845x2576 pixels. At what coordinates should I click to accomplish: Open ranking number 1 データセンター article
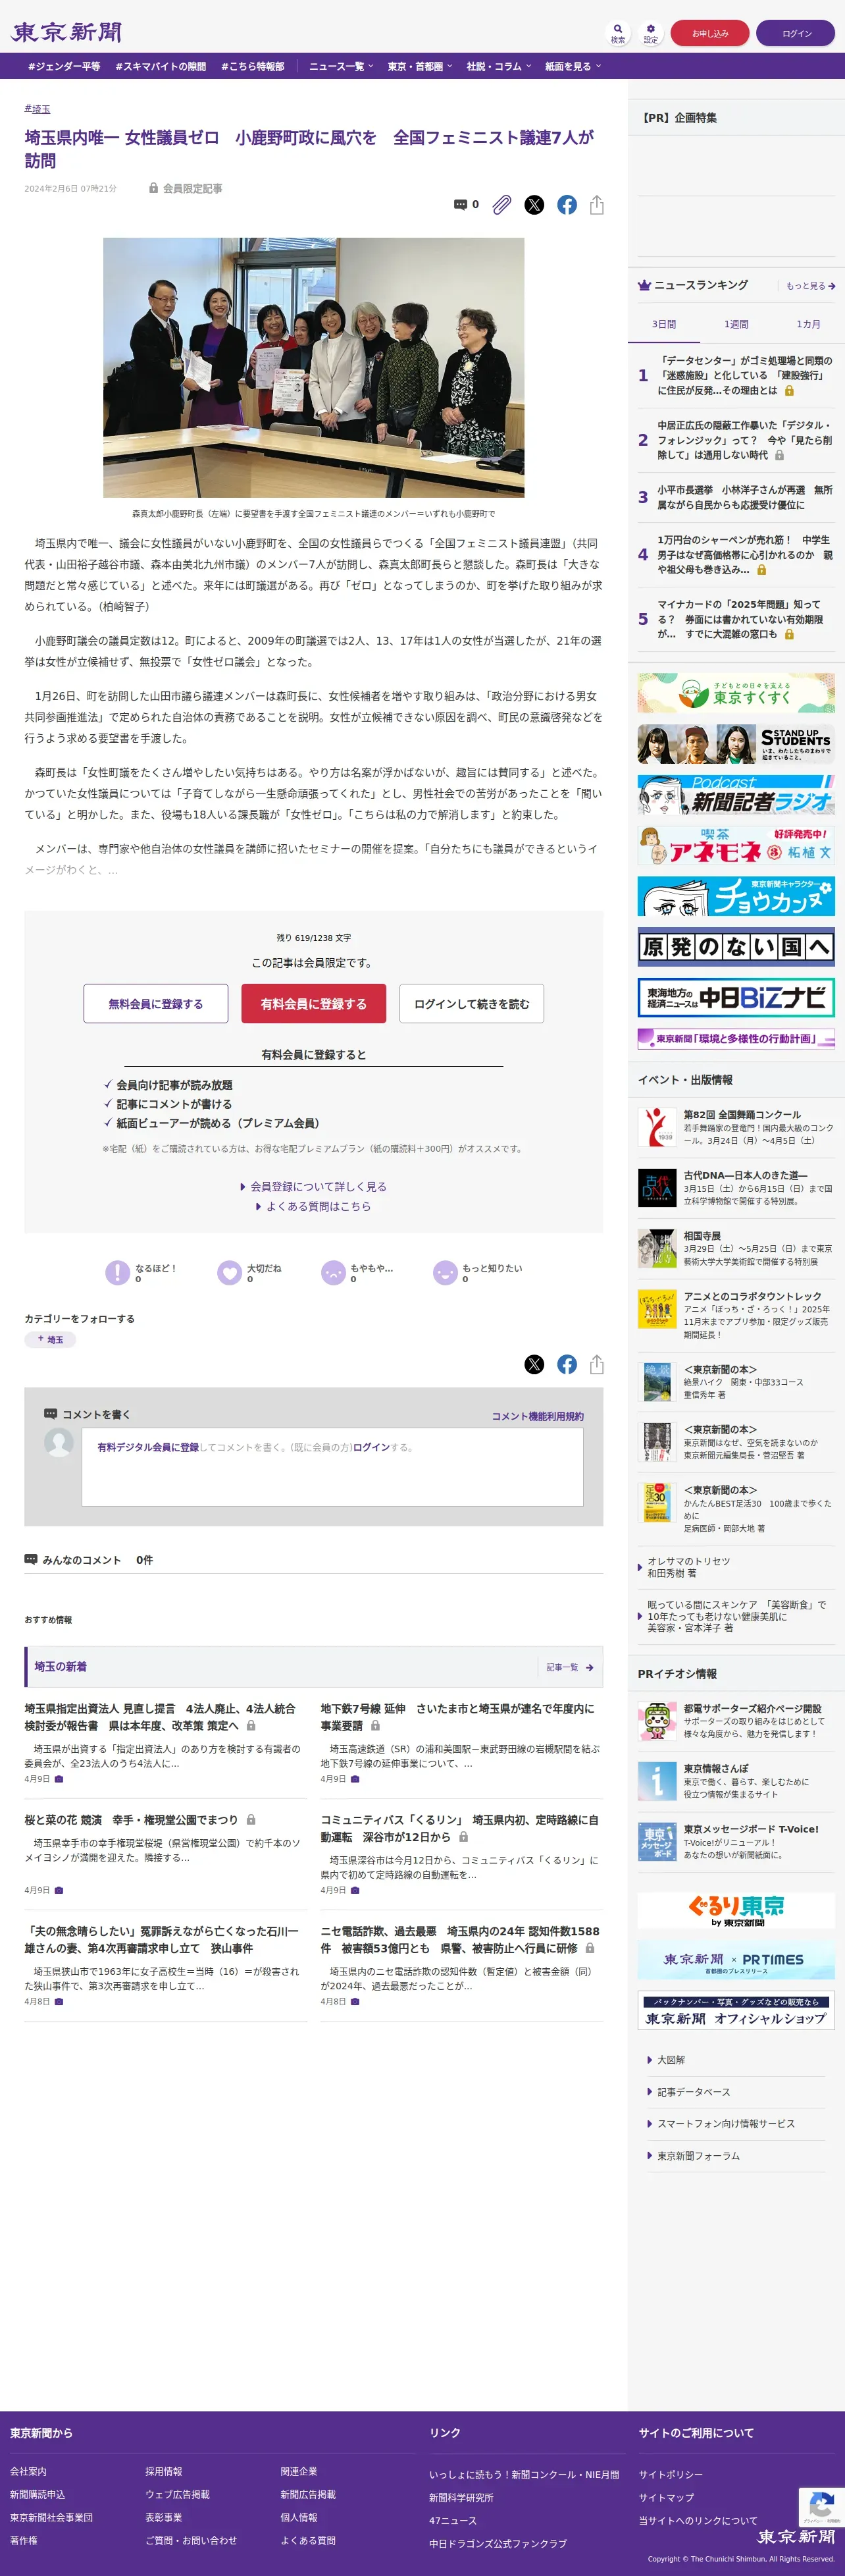point(744,375)
